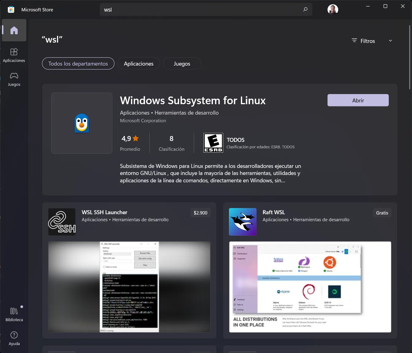Viewport: 412px width, 353px height.
Task: Select Todos los departamentos filter
Action: click(78, 63)
